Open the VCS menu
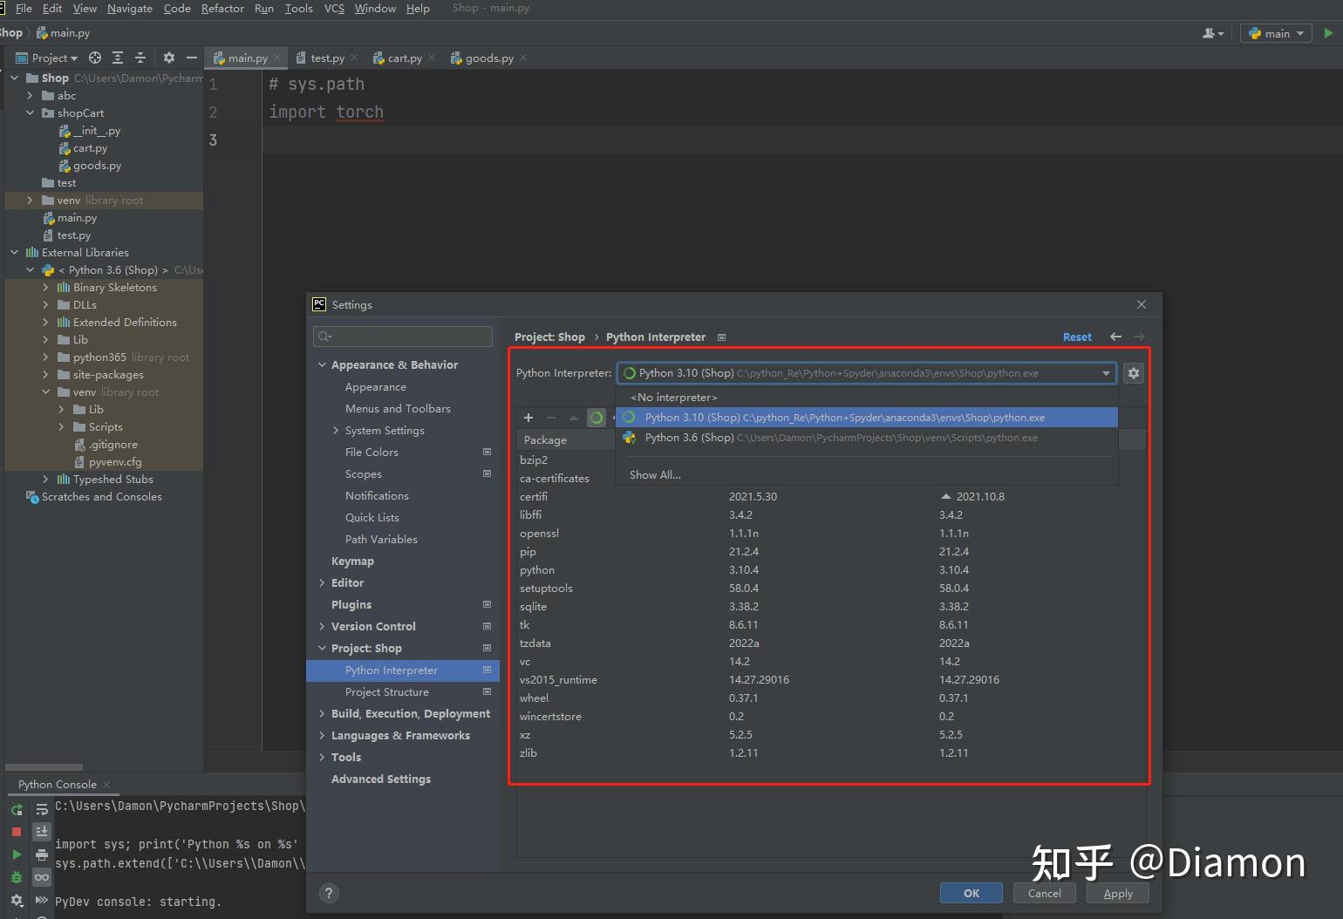The width and height of the screenshot is (1343, 919). click(x=334, y=8)
